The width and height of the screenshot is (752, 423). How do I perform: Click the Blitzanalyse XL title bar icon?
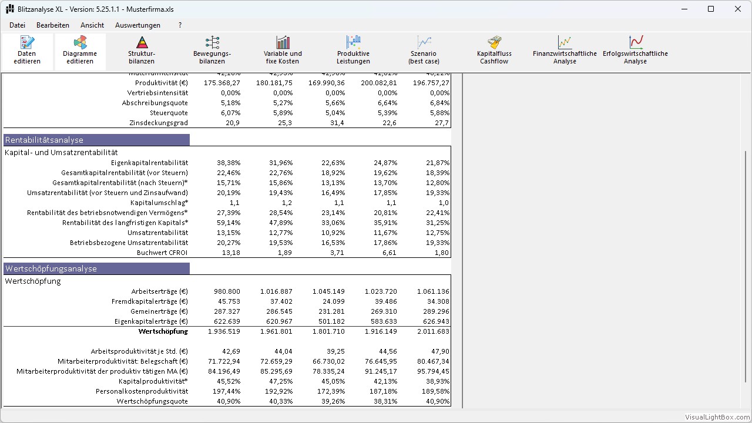click(x=9, y=9)
